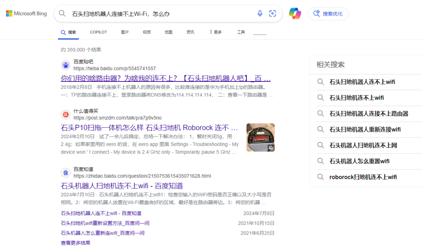Open the 工具 menu
The image size is (422, 251).
point(241,32)
